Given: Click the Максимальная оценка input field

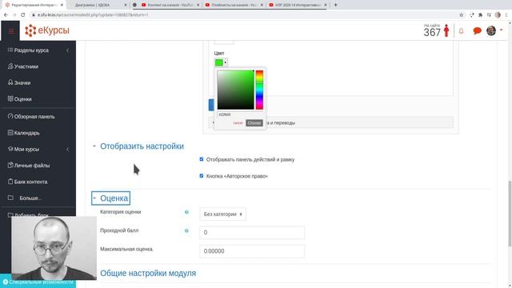Looking at the screenshot, I should [252, 251].
